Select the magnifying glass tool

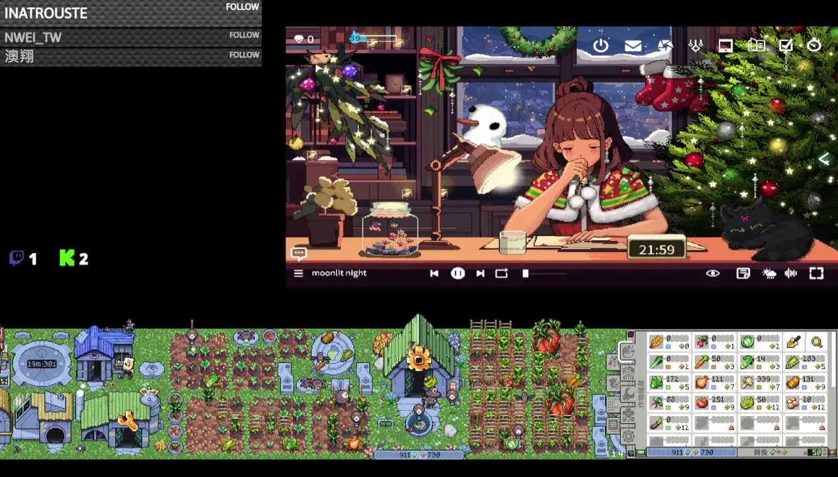point(816,342)
